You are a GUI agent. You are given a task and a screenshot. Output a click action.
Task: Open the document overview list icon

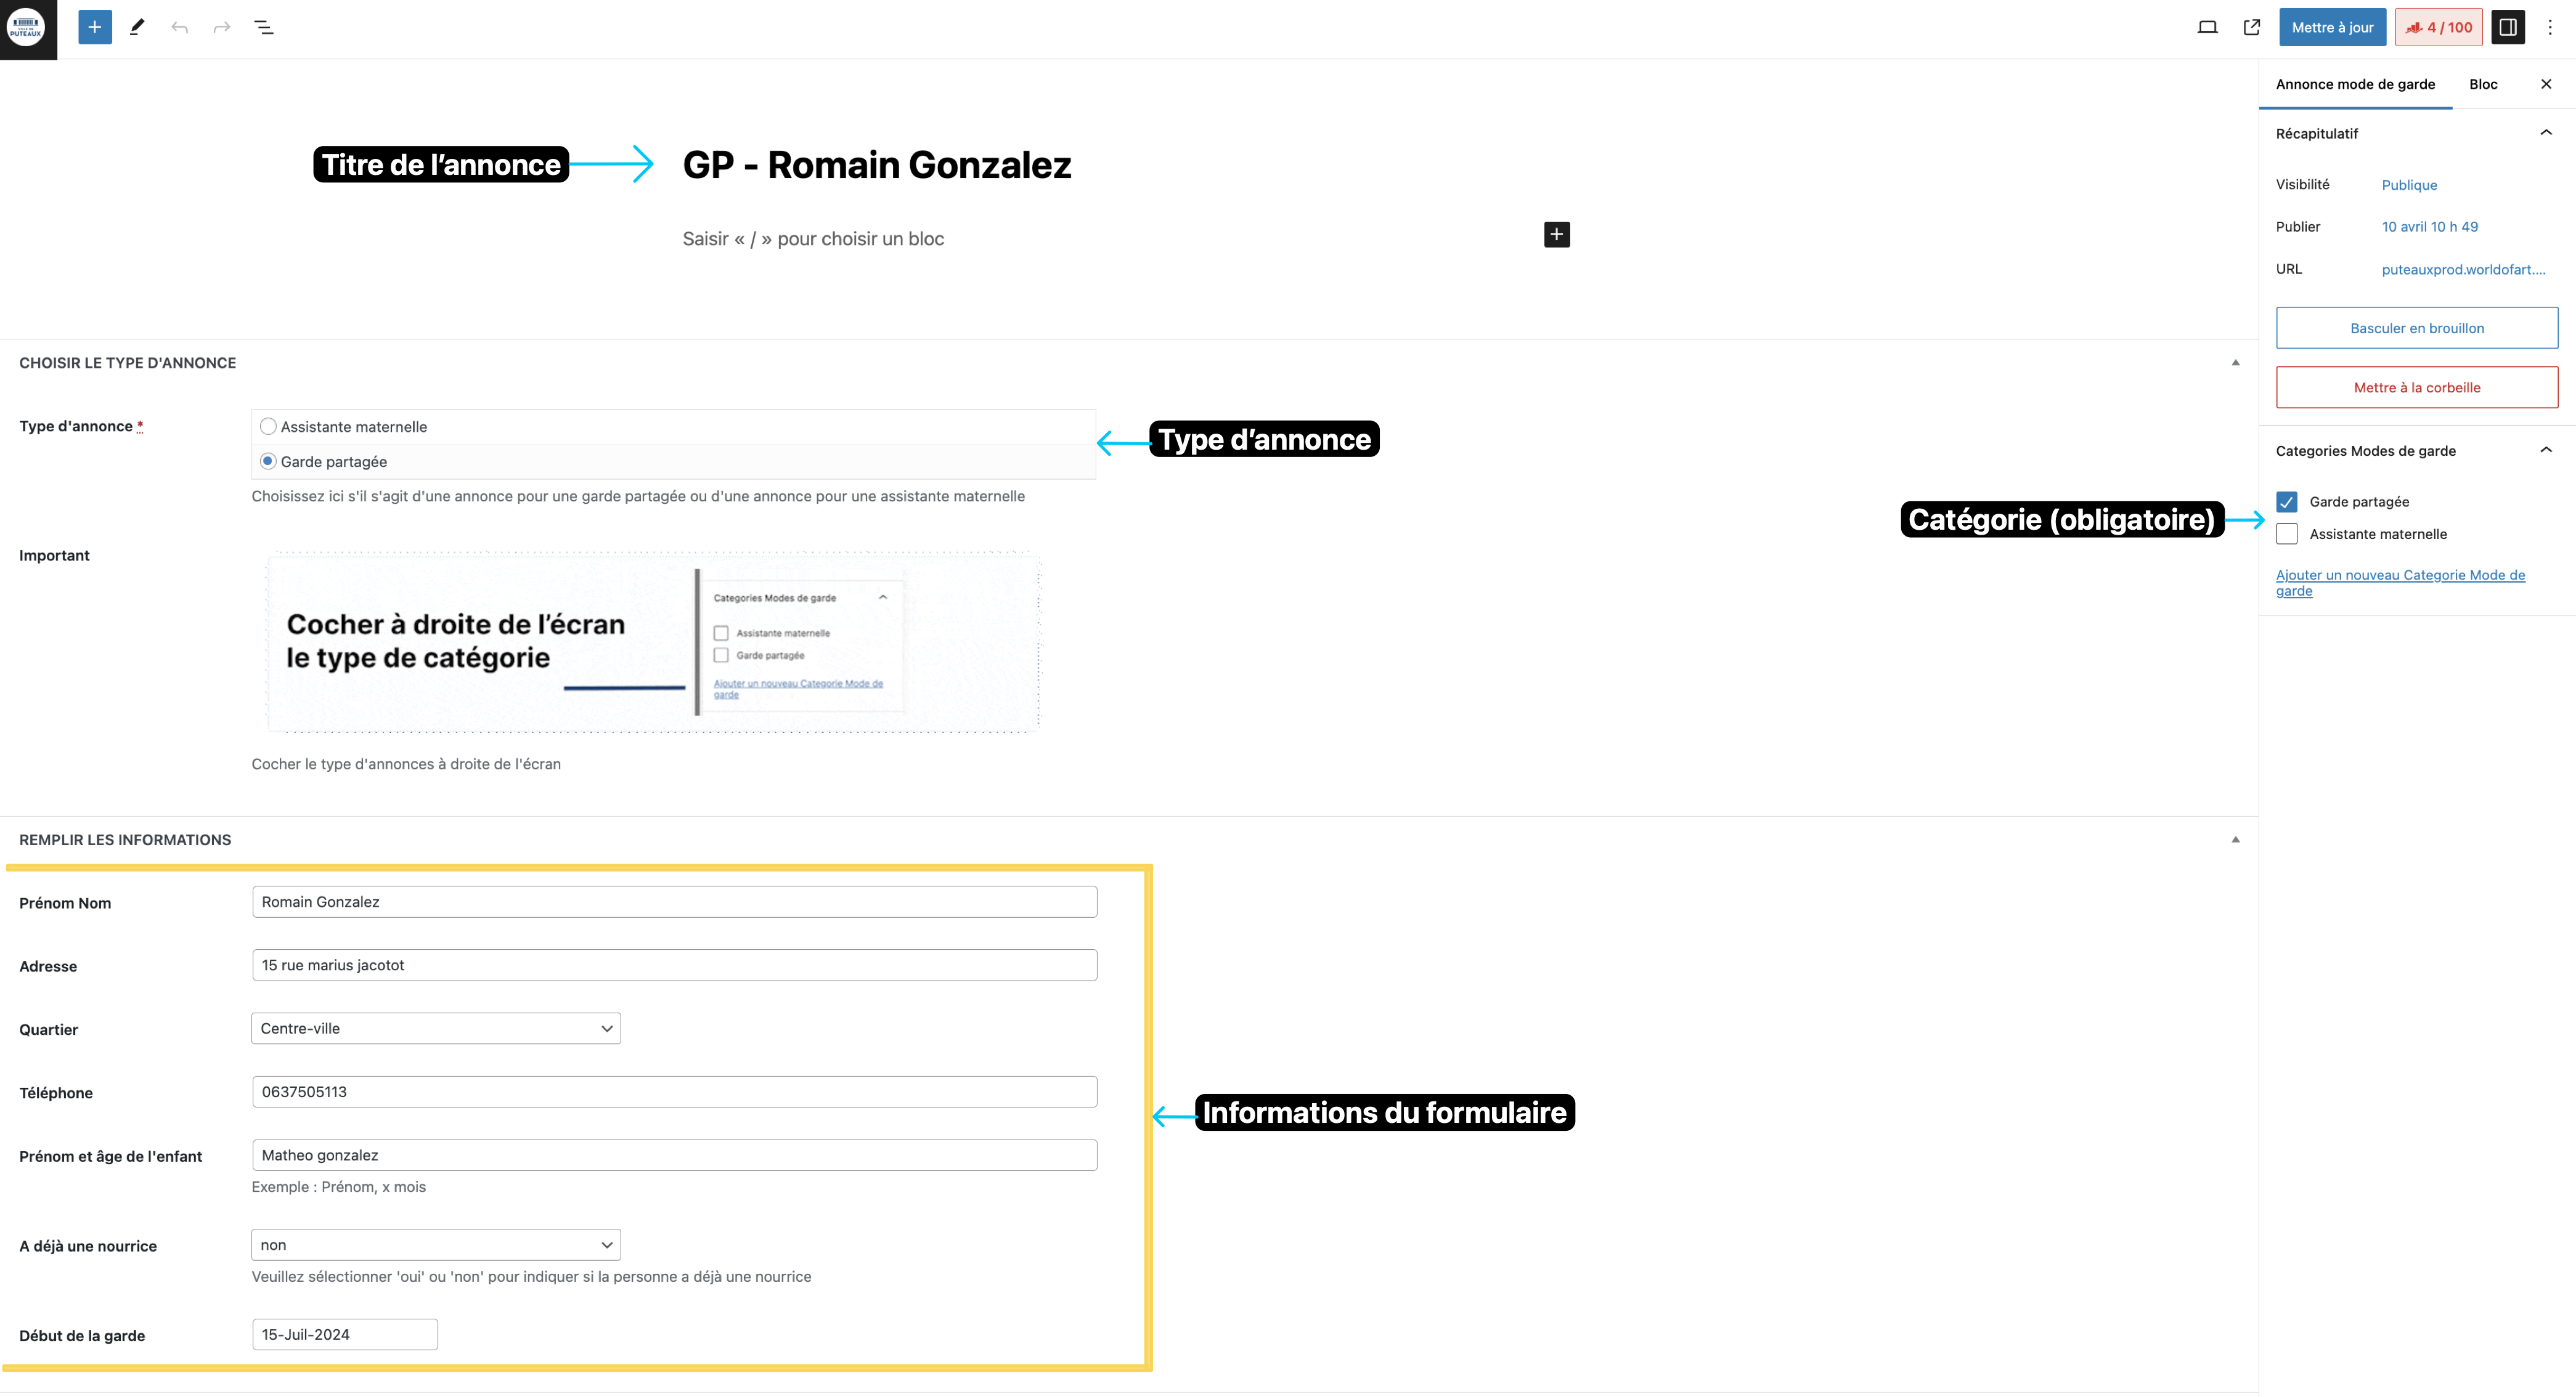click(x=264, y=27)
